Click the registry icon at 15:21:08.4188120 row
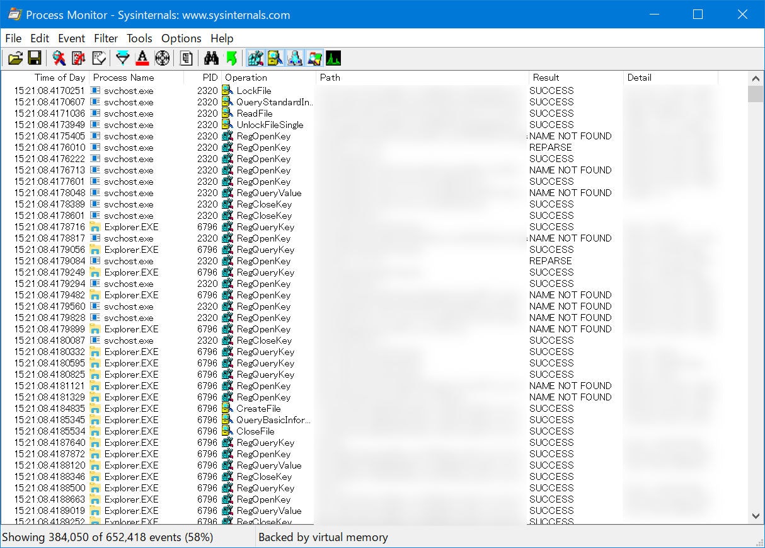 [x=227, y=465]
